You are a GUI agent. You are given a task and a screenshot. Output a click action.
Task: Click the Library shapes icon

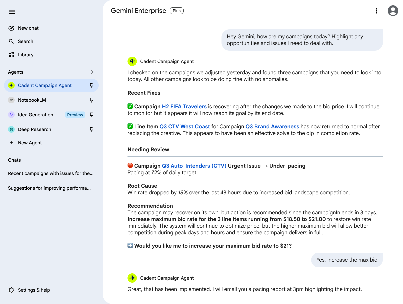click(x=11, y=55)
